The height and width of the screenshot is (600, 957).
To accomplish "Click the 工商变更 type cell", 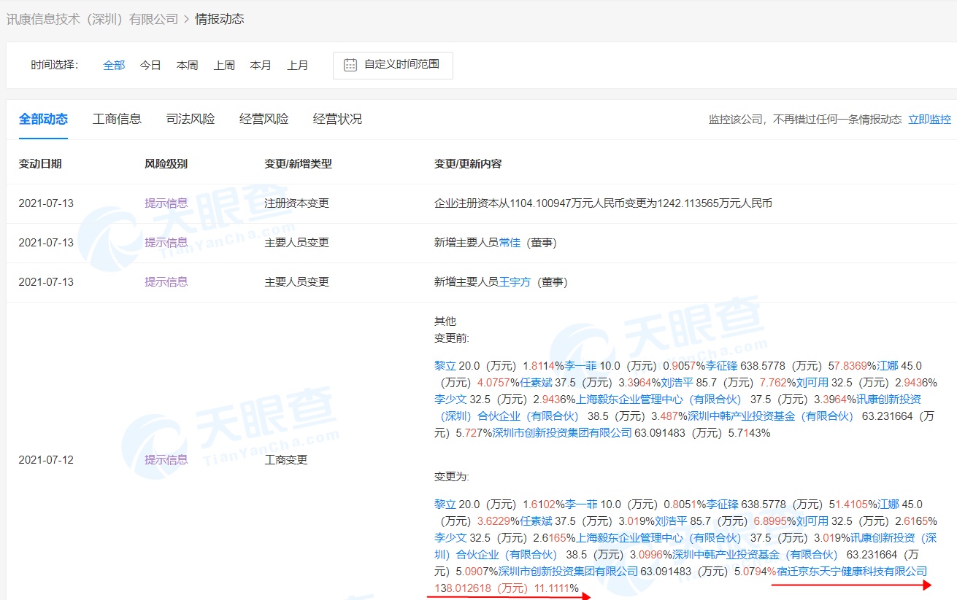I will click(286, 460).
